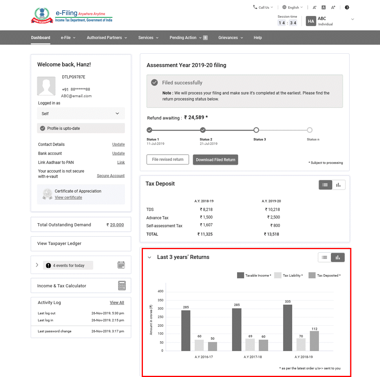Viewport: 380px width, 377px height.
Task: Click the increase font size icon
Action: coord(333,7)
